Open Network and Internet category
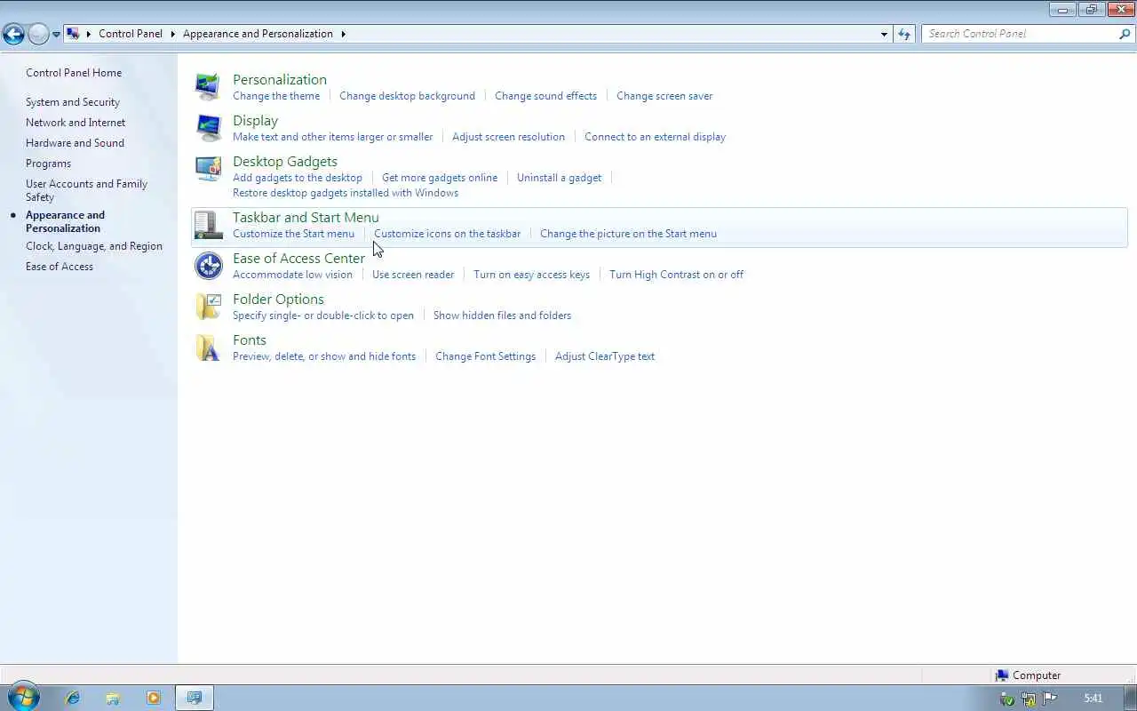This screenshot has width=1137, height=711. pos(76,123)
